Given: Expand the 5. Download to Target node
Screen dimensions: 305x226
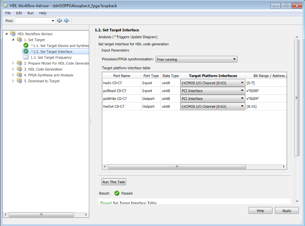Looking at the screenshot, I should click(13, 81).
